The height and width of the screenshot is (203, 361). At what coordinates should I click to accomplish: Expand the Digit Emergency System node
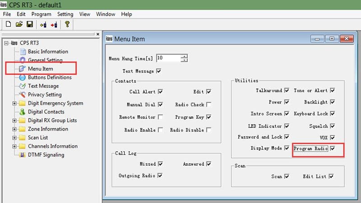[x=14, y=104]
